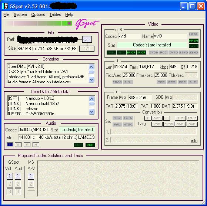Click the GMC indicator
This screenshot has height=206, width=207.
point(121,53)
